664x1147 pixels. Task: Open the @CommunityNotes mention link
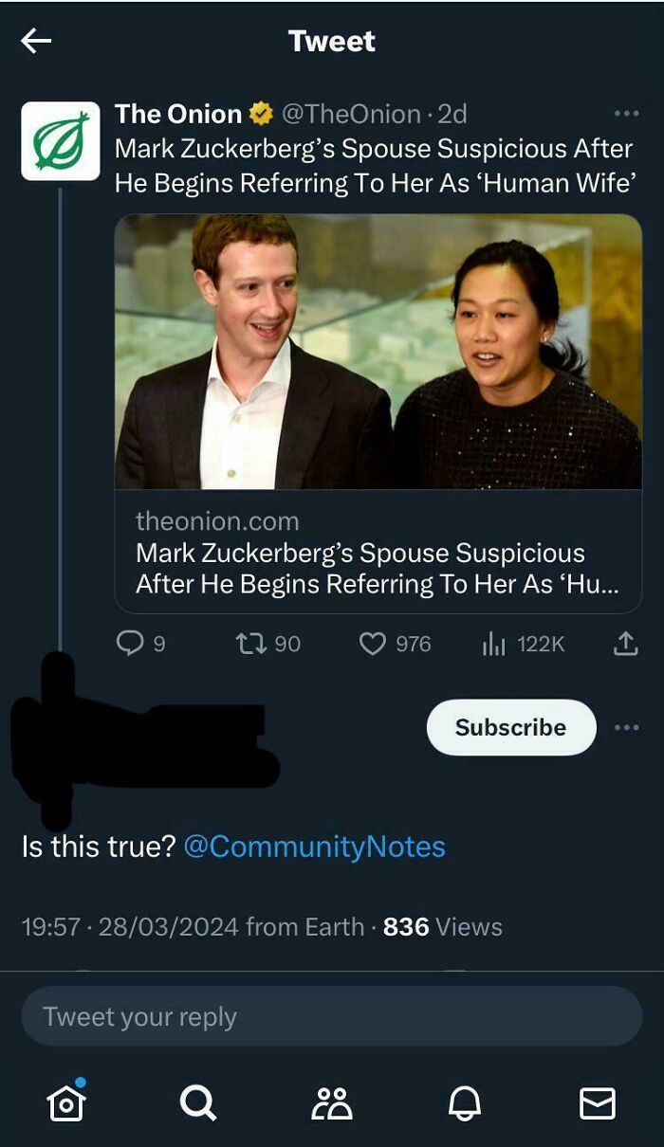(314, 847)
